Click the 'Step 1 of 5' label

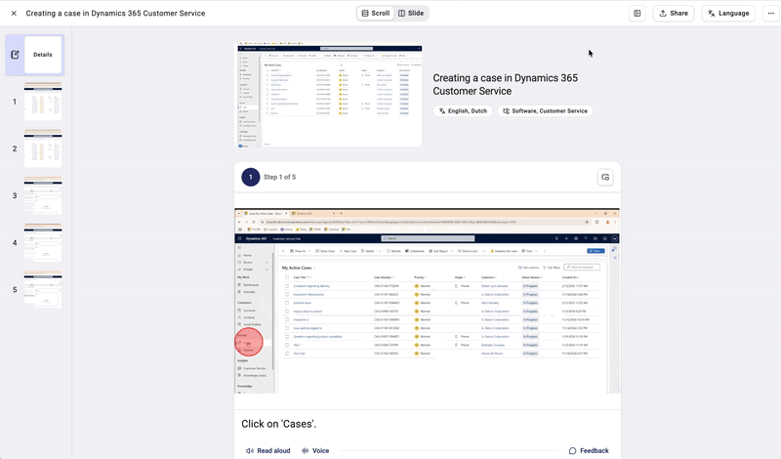(x=279, y=177)
